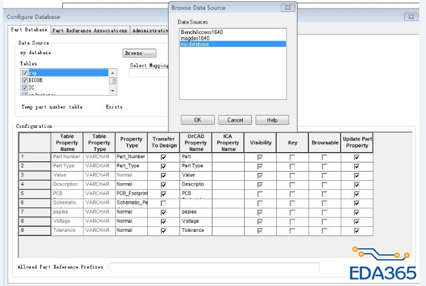Viewport: 426px width, 286px height.
Task: Toggle Transfer To Design for Schematic row
Action: [x=163, y=203]
